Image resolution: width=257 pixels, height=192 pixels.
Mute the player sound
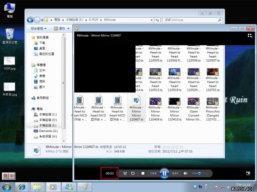coord(186,173)
